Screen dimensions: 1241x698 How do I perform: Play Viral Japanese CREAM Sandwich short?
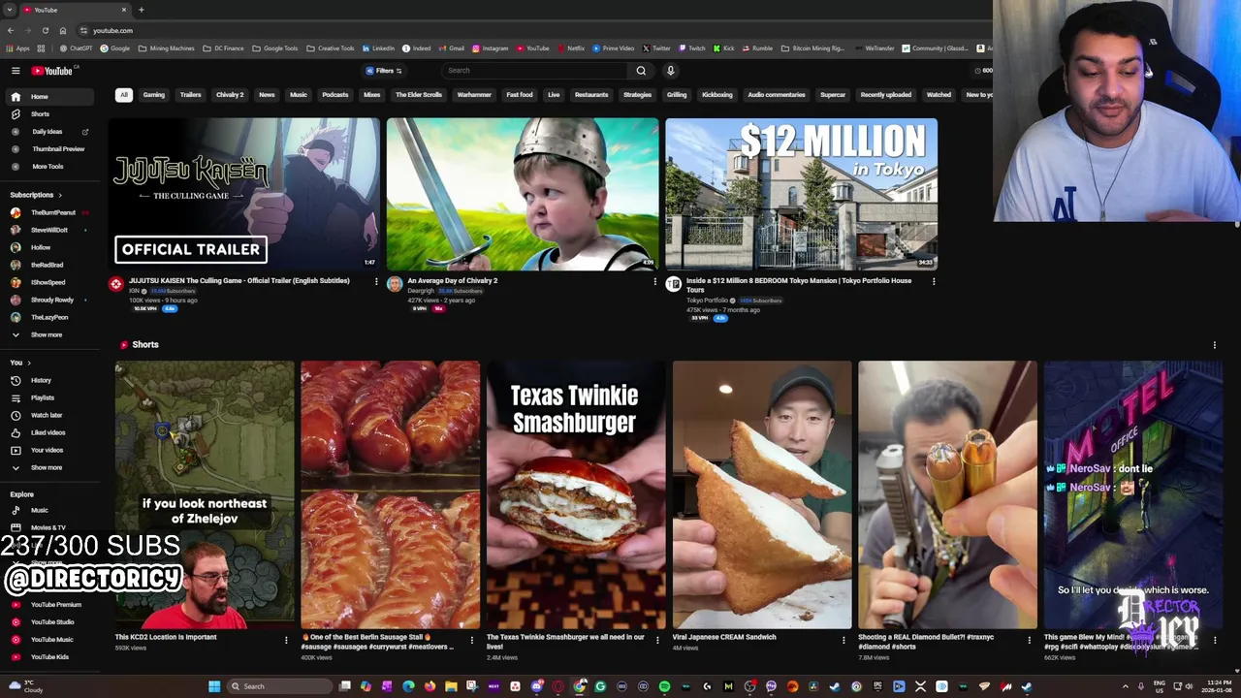(x=762, y=494)
